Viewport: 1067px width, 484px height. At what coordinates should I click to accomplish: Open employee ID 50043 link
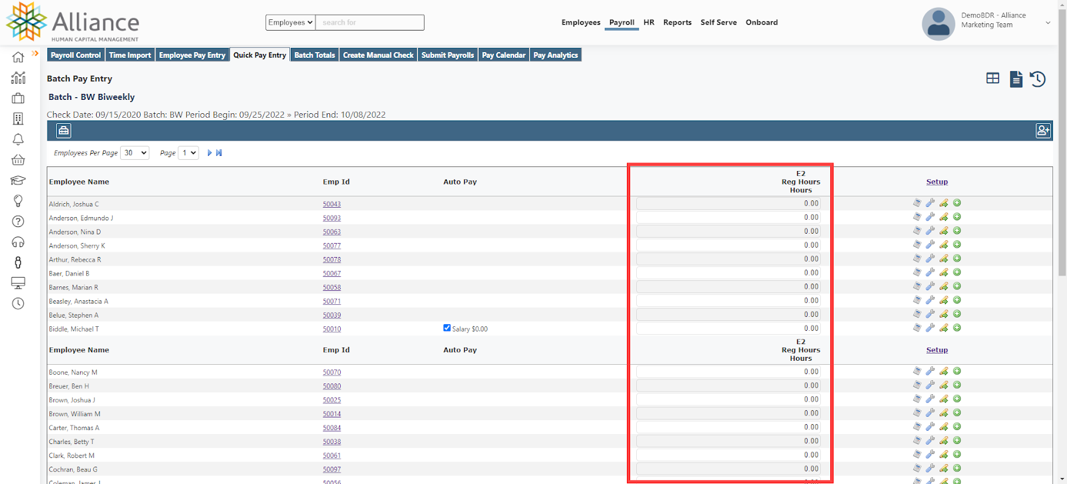[x=331, y=204]
